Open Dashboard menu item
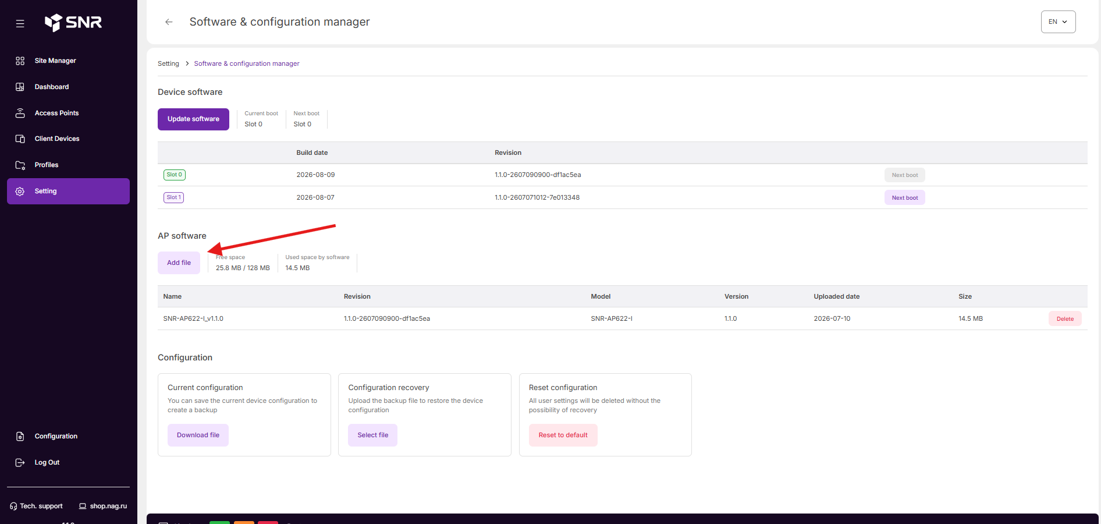 (x=68, y=87)
